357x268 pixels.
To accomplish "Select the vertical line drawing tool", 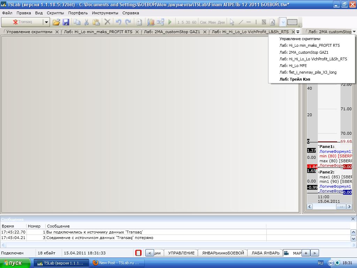I will [x=256, y=22].
